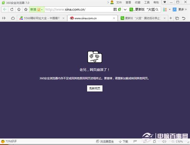Open the 帮助 menu

click(156, 3)
